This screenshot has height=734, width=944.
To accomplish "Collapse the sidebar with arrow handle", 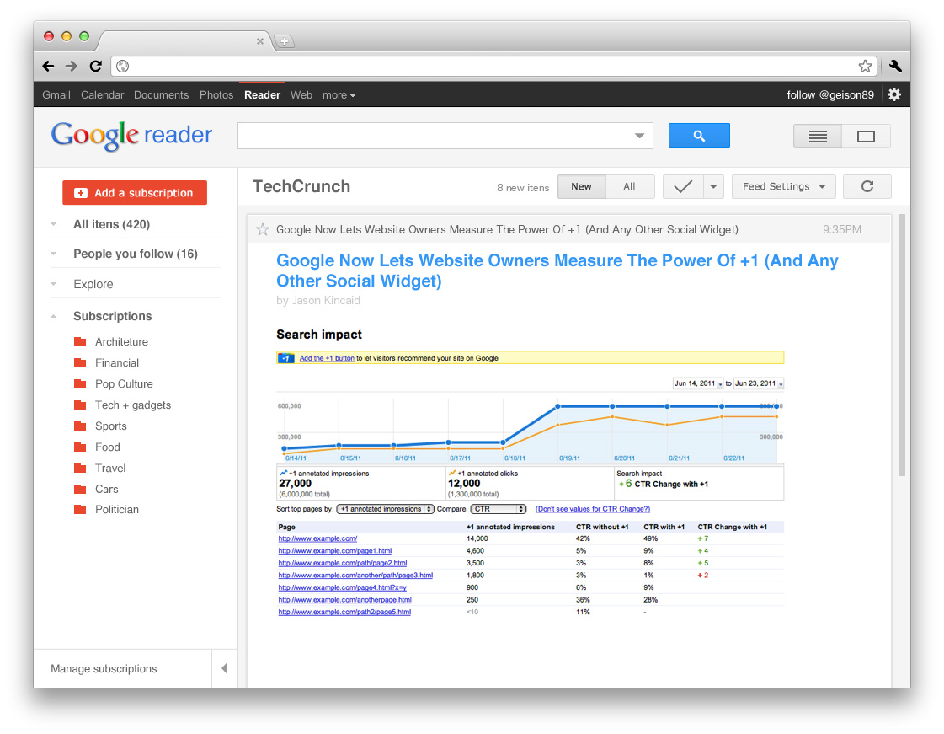I will [224, 668].
